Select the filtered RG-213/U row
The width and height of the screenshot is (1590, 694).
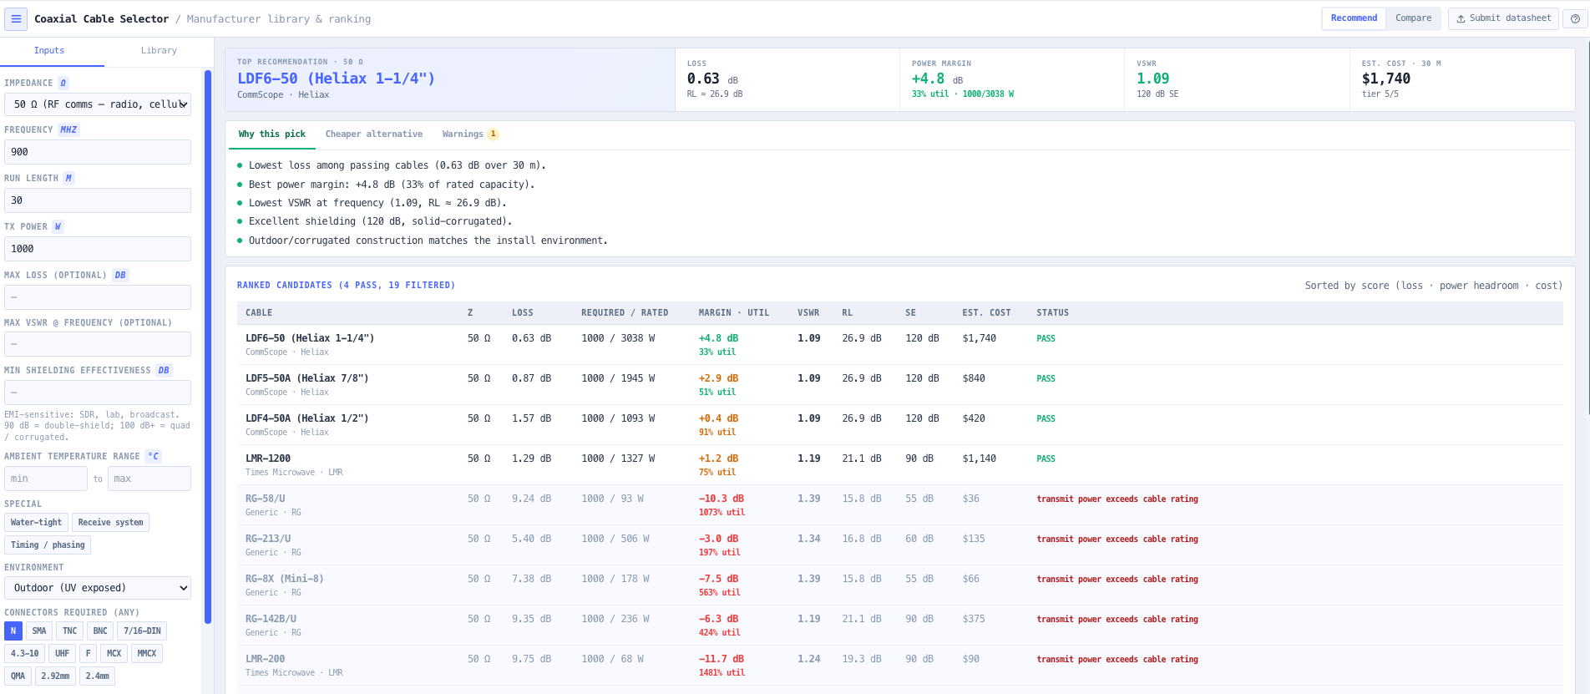pos(900,545)
